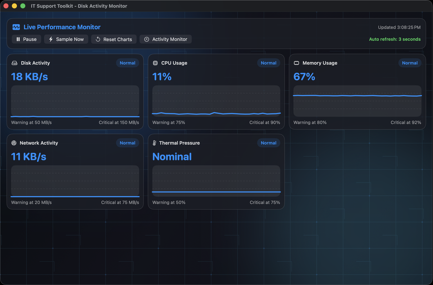Click the Auto refresh: 3 seconds text
This screenshot has width=433, height=285.
point(395,39)
